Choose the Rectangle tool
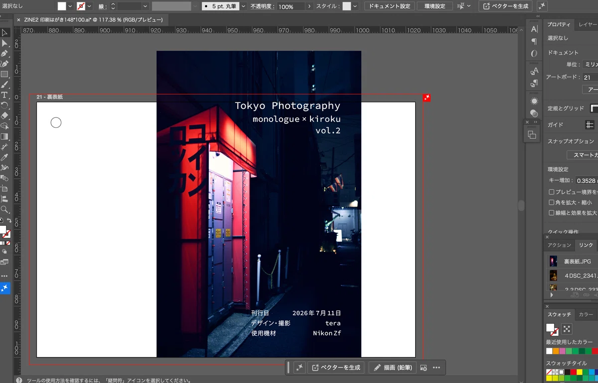The width and height of the screenshot is (598, 383). pyautogui.click(x=4, y=74)
